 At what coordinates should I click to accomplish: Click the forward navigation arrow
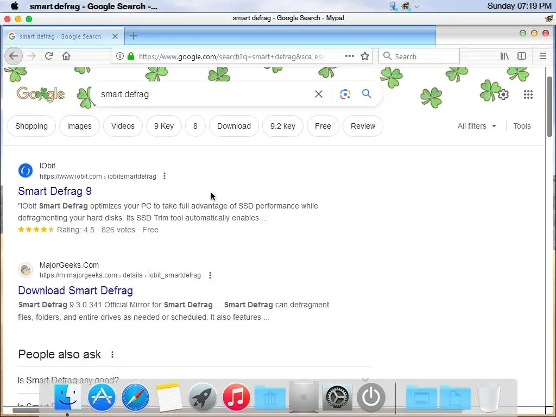(31, 56)
